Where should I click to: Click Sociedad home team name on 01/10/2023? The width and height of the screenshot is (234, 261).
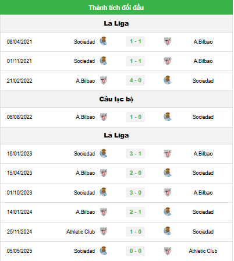84,193
